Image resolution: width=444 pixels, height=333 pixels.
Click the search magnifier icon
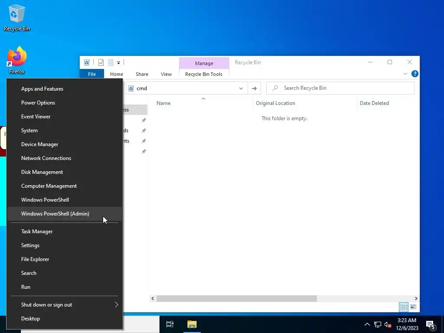pyautogui.click(x=275, y=88)
